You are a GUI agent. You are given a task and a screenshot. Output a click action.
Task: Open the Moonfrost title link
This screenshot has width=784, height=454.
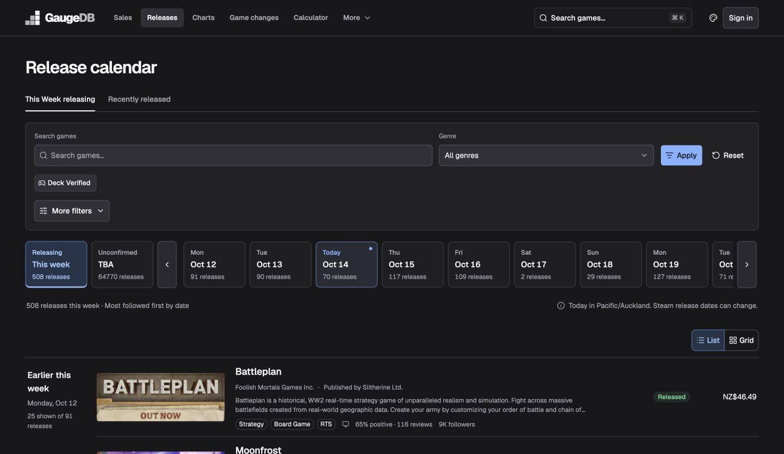coord(258,450)
